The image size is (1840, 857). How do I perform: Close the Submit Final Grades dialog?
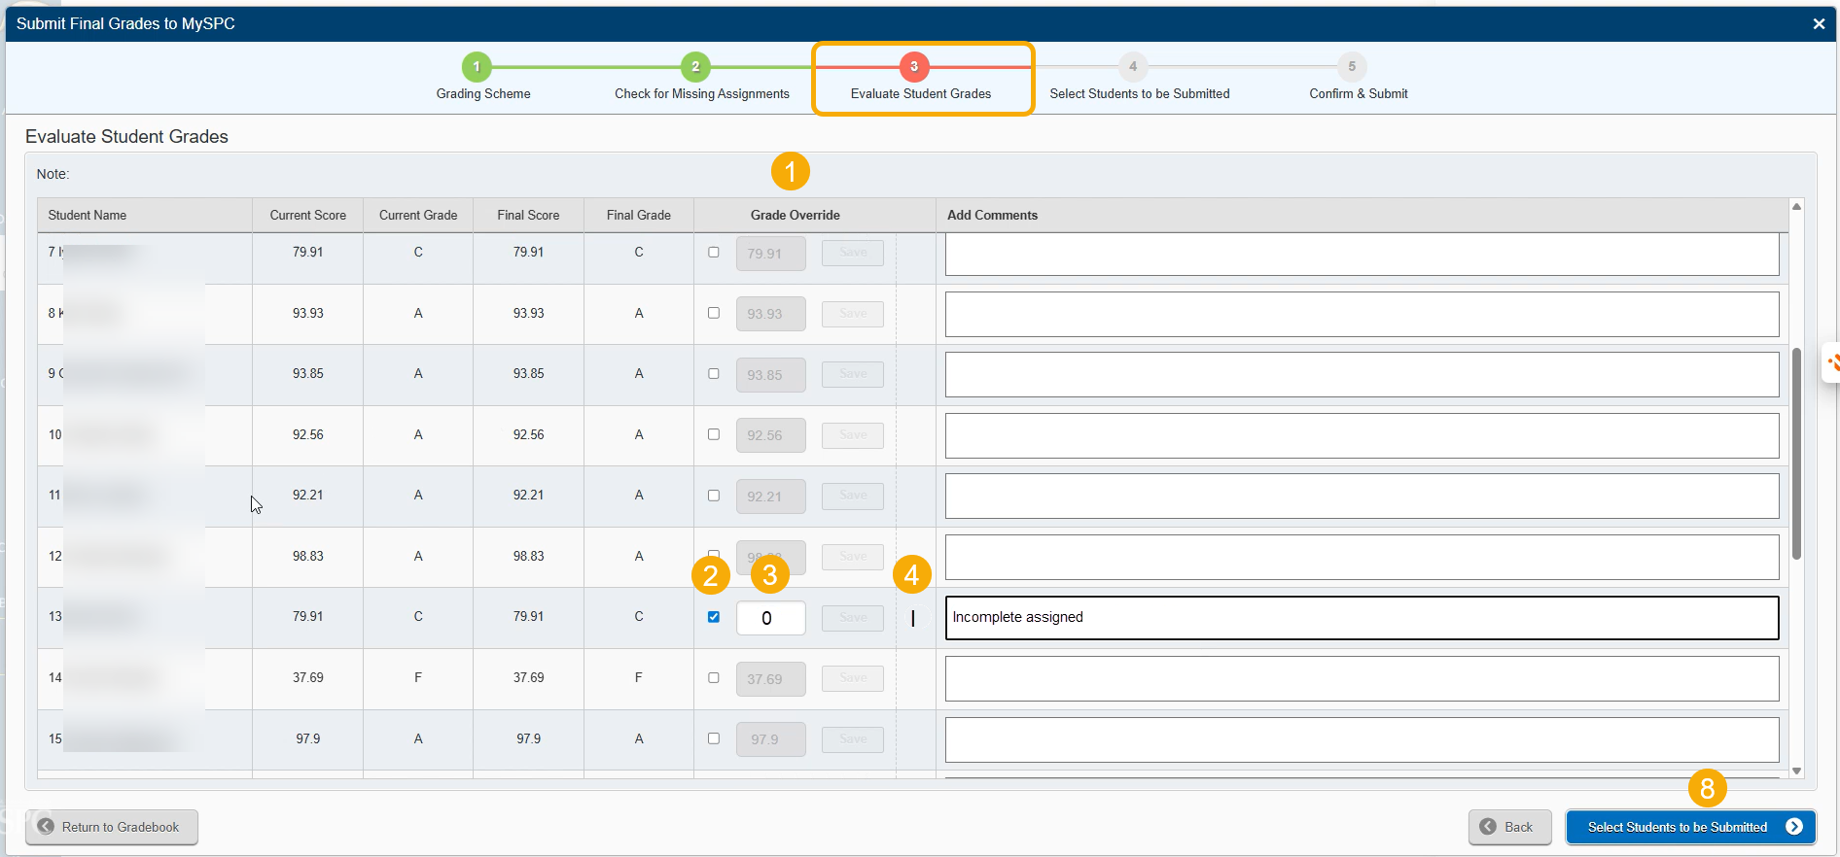(1819, 23)
